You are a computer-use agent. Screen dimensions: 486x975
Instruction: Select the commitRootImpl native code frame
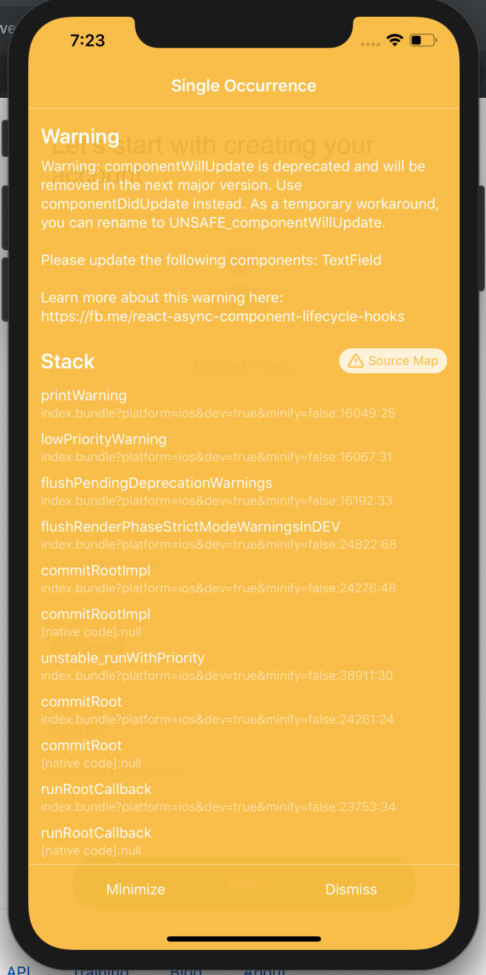96,614
